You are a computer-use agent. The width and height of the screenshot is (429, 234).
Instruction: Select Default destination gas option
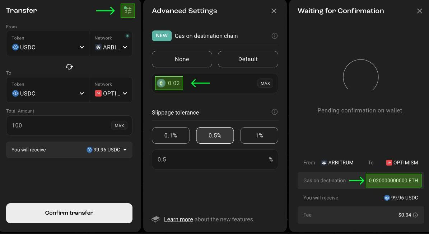click(x=248, y=59)
